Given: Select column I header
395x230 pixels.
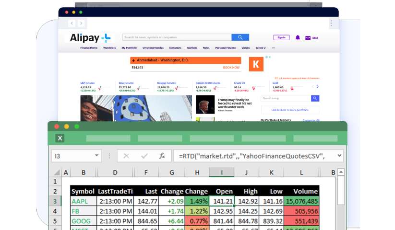Looking at the screenshot, I should (x=222, y=172).
